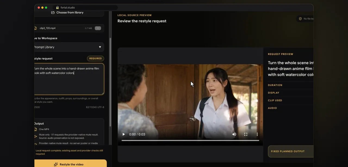Viewport: 348px width, 167px height.
Task: Click the REQUIRED badge
Action: pos(95,58)
